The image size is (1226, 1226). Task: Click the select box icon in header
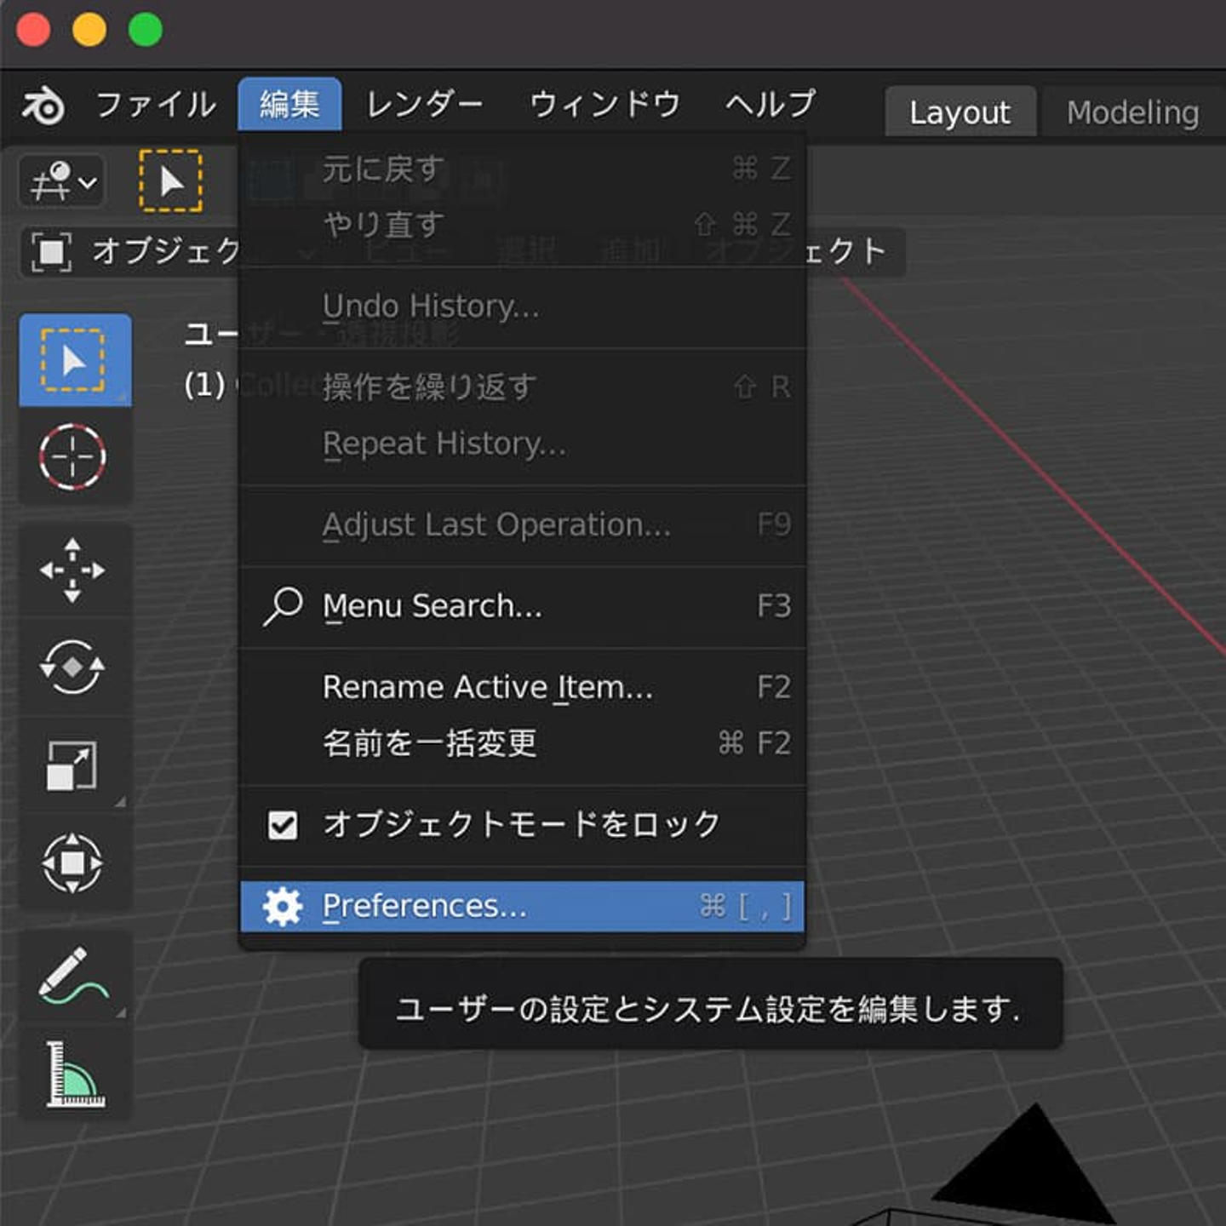[171, 180]
